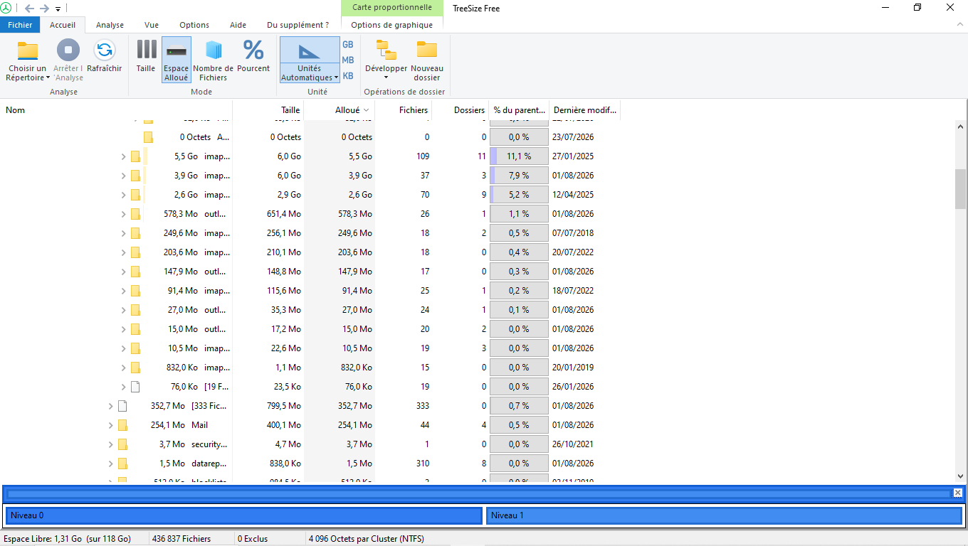
Task: Set units to KB
Action: coord(348,76)
